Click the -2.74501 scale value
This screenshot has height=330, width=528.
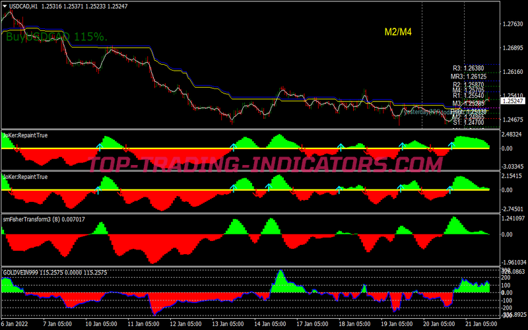click(513, 209)
